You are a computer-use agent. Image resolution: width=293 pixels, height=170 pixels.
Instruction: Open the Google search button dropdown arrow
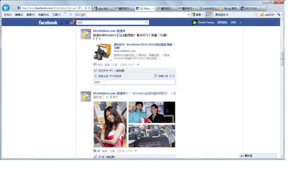point(202,15)
